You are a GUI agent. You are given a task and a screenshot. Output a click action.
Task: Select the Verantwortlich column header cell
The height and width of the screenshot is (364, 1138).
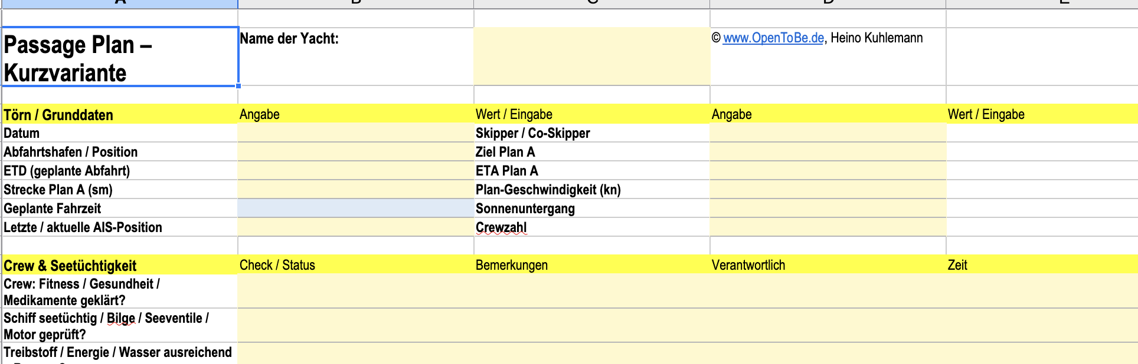click(x=828, y=265)
